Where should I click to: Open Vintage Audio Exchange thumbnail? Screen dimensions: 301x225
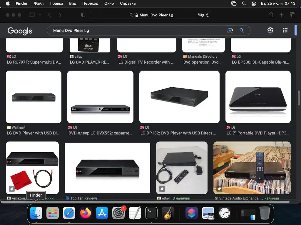pyautogui.click(x=252, y=168)
